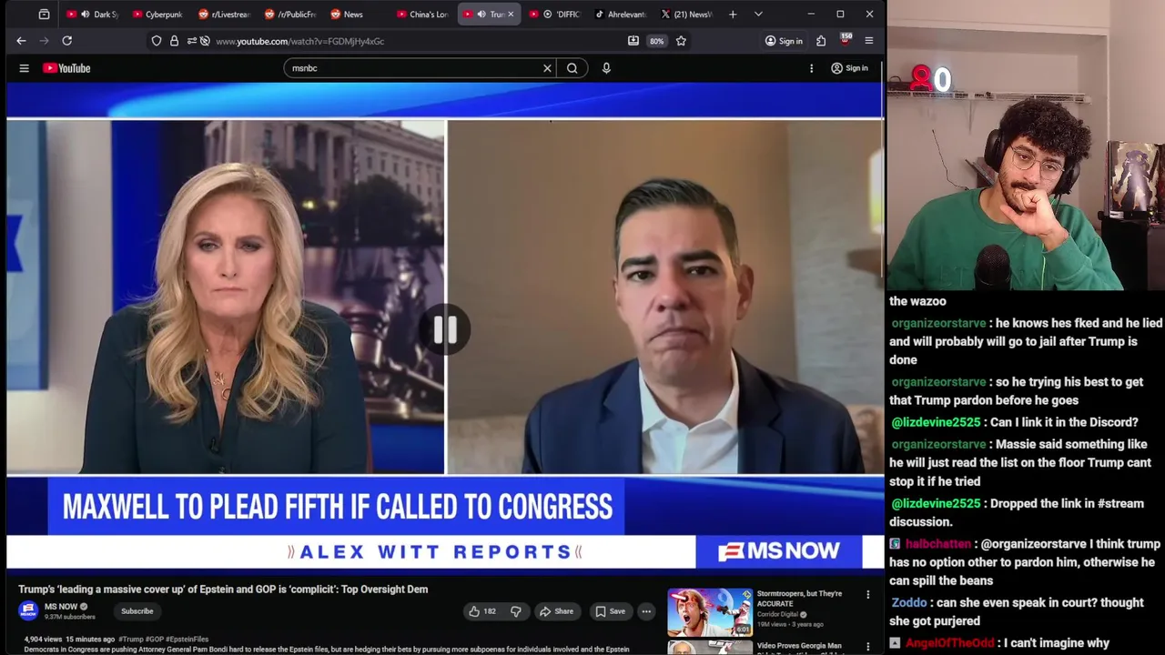Dislike the video with thumbs down
The height and width of the screenshot is (655, 1165).
pos(515,611)
